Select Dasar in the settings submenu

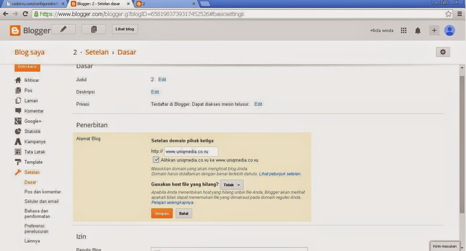point(30,182)
